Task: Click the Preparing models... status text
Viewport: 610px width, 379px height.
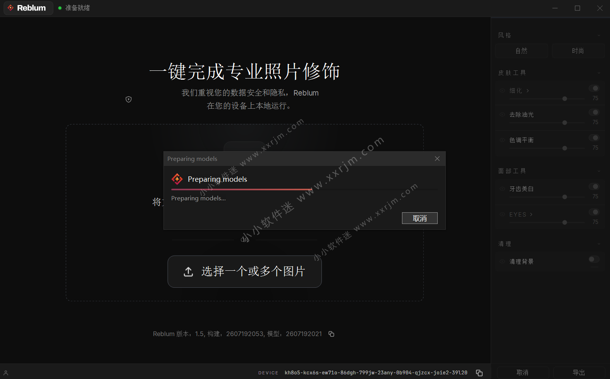Action: (x=198, y=198)
